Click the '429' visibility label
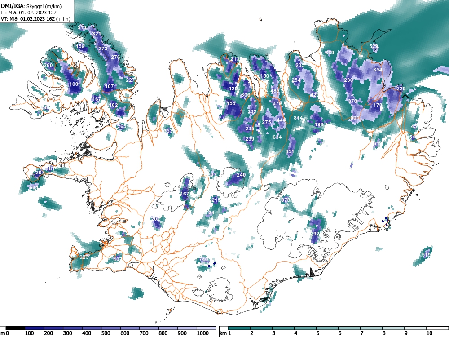The height and width of the screenshot is (337, 449). pos(315,95)
